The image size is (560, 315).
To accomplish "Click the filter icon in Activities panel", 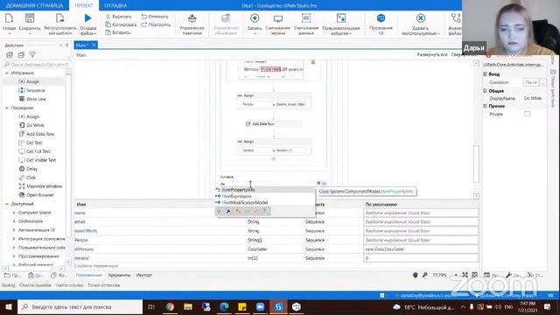I will point(32,55).
